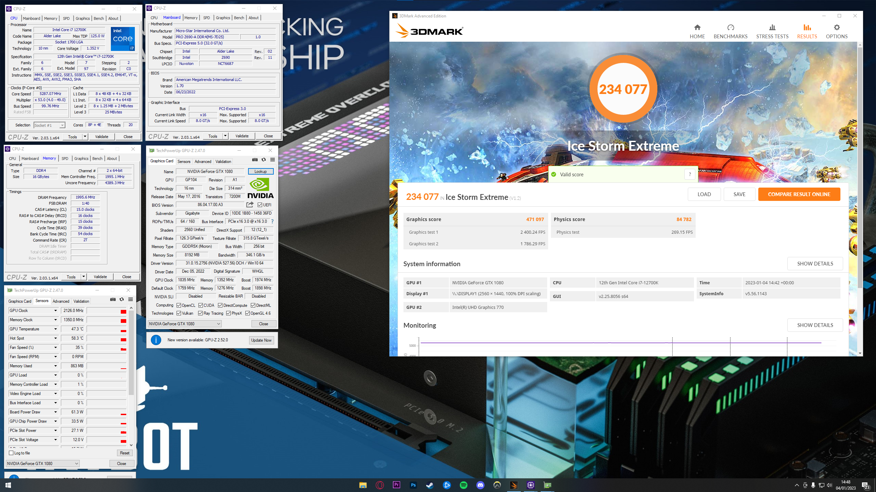Toggle the CUDA checkbox in GPU-Z
The height and width of the screenshot is (492, 876).
[x=201, y=305]
